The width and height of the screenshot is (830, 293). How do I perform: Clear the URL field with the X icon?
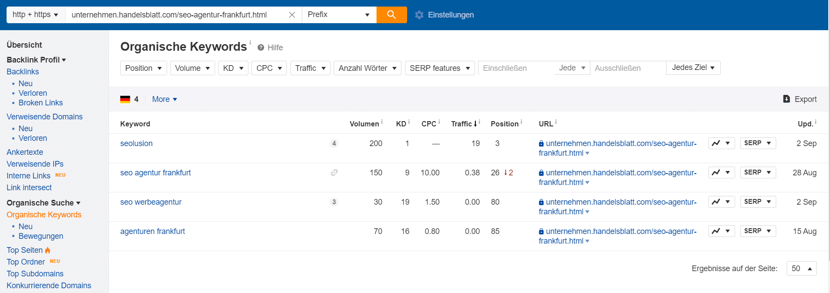[x=292, y=15]
